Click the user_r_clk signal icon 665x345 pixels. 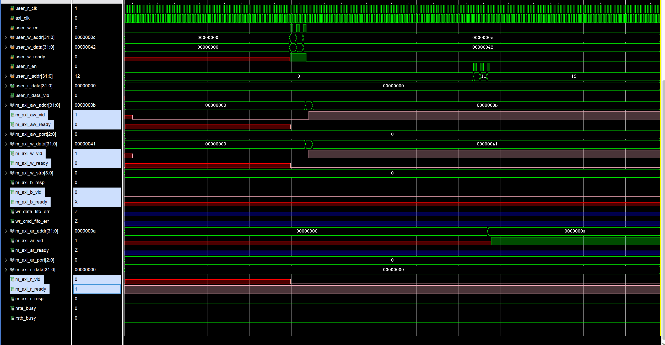coord(12,8)
